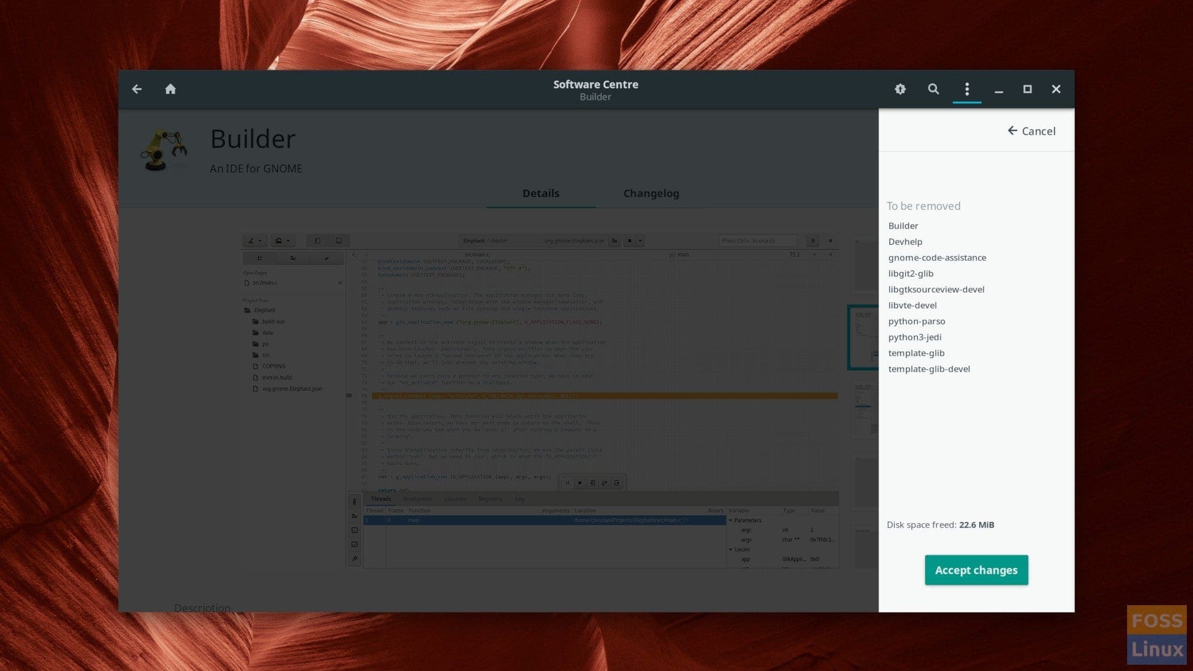The width and height of the screenshot is (1193, 671).
Task: Cancel the pending removal
Action: pyautogui.click(x=1031, y=130)
